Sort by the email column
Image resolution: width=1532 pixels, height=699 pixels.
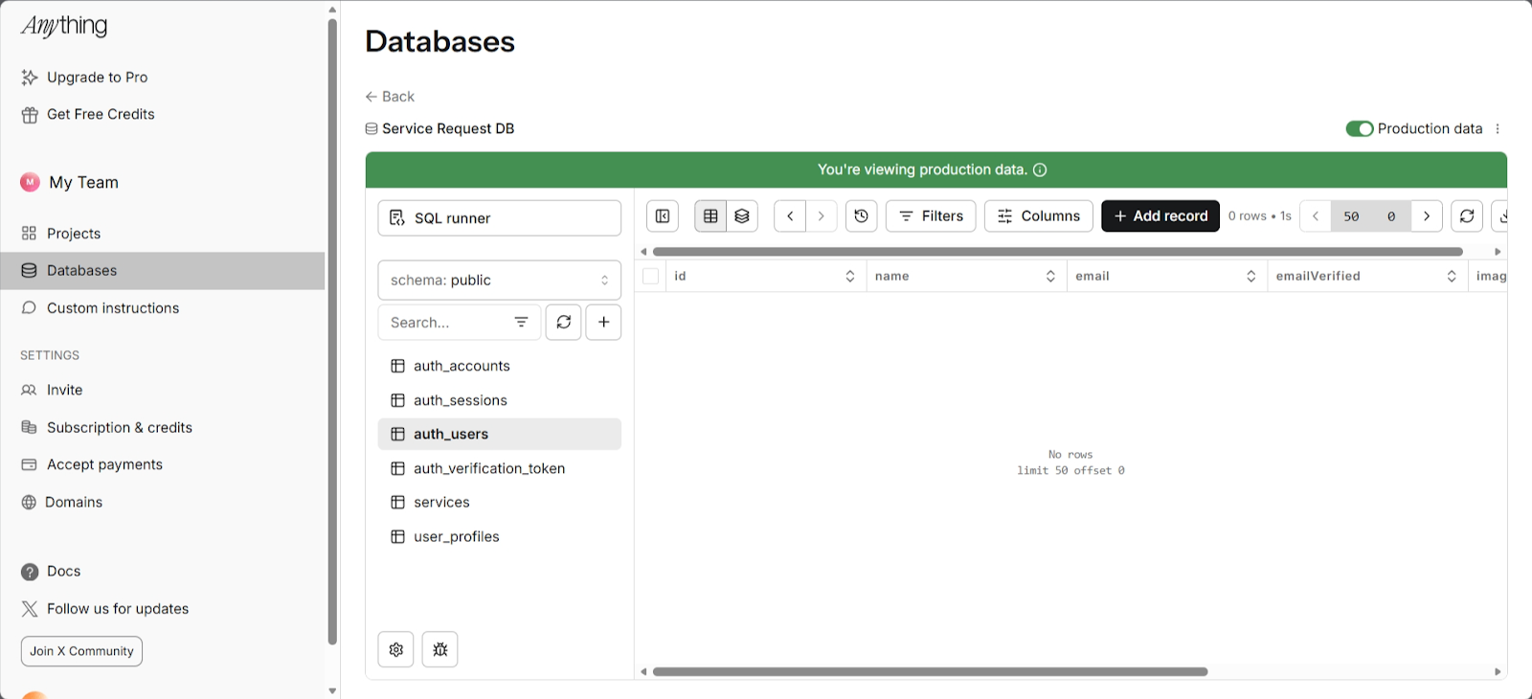click(1250, 277)
